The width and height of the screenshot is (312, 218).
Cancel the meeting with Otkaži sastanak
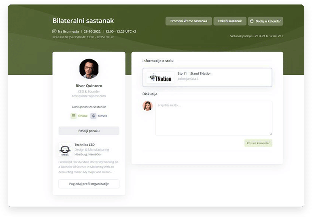click(x=230, y=21)
